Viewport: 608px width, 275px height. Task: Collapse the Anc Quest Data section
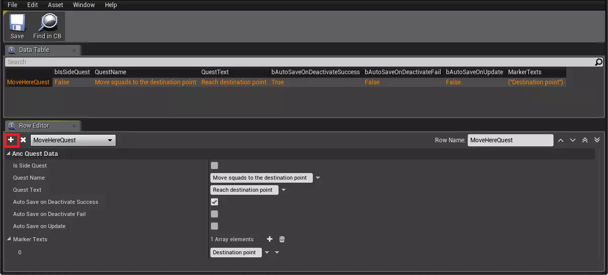click(x=9, y=154)
